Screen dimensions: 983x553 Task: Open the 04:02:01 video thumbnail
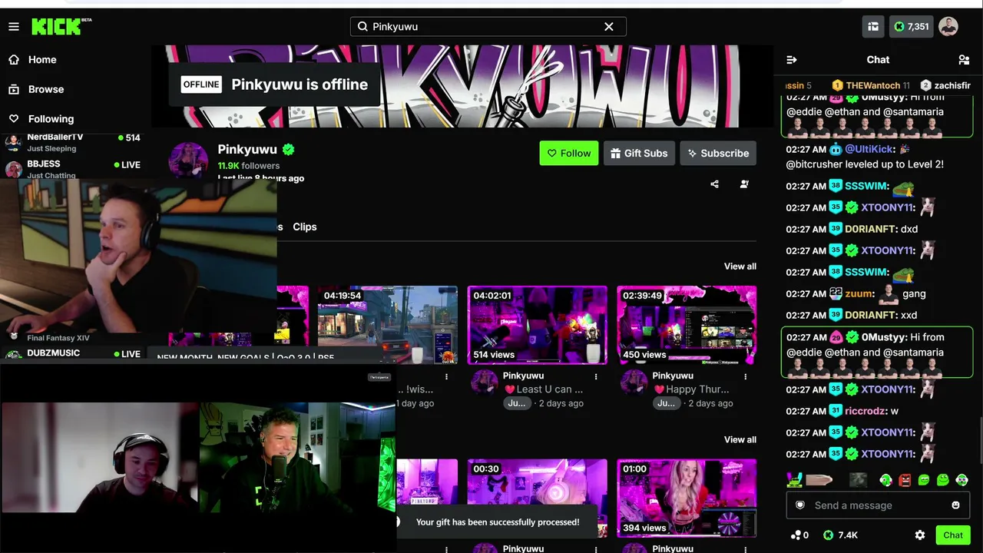pyautogui.click(x=538, y=325)
